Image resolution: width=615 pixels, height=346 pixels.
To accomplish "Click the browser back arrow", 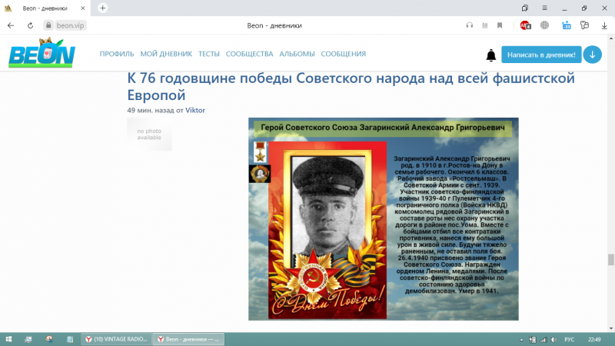I will point(10,25).
